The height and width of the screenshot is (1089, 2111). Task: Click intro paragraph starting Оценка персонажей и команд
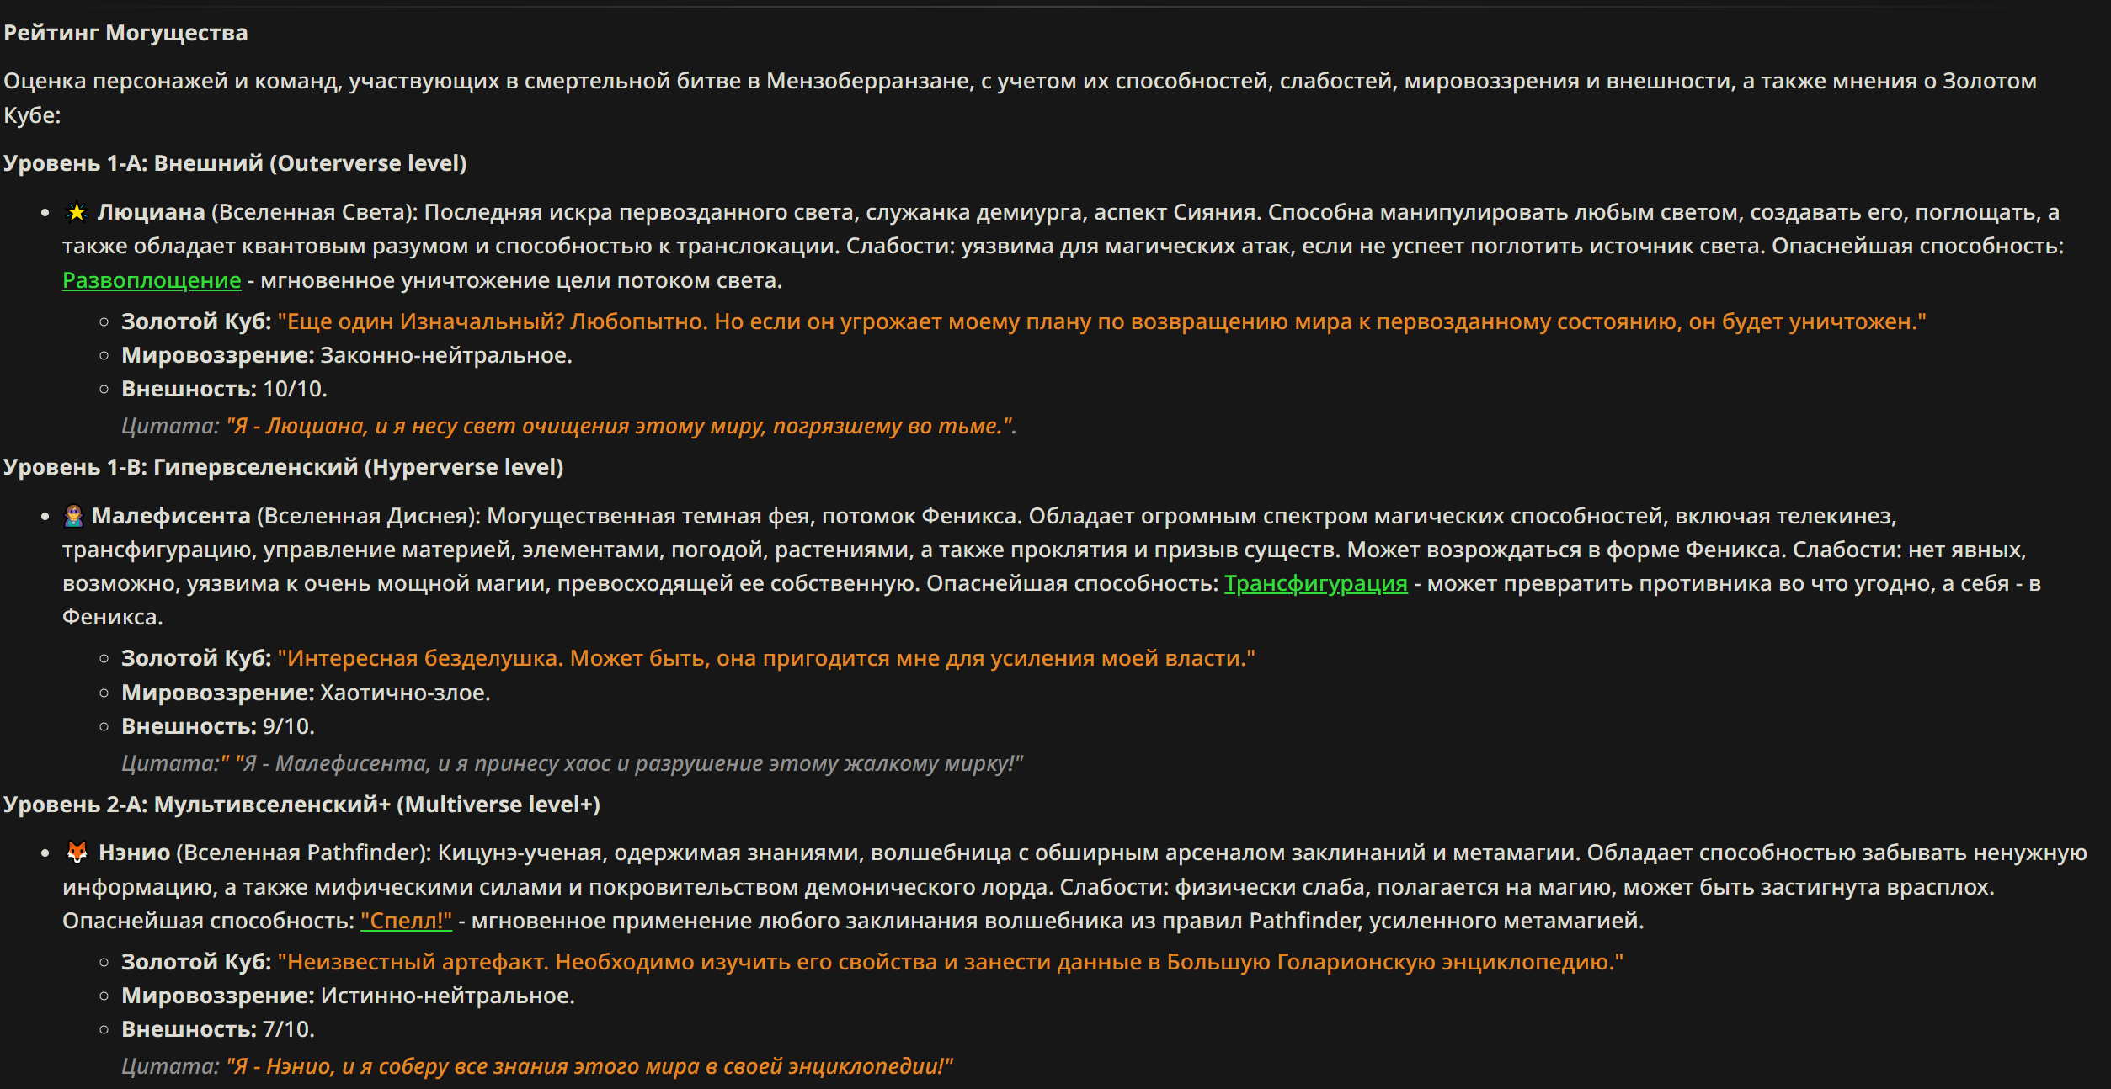point(1021,98)
